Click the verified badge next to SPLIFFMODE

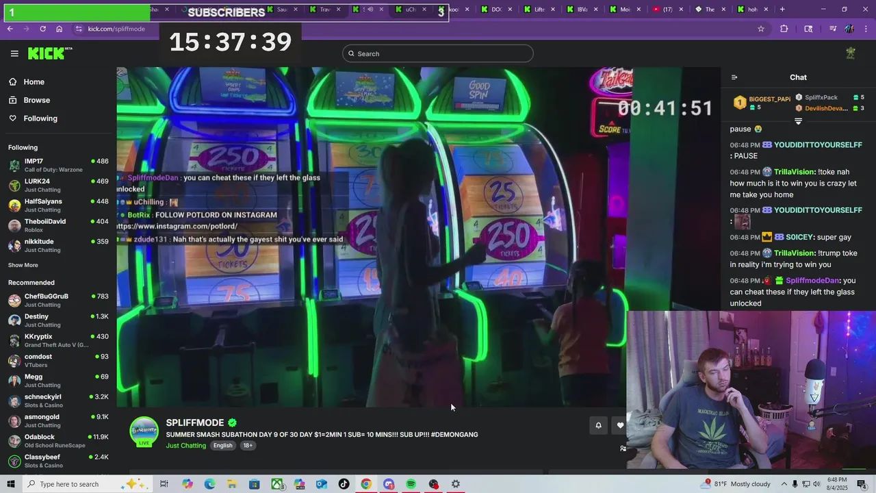pos(232,422)
